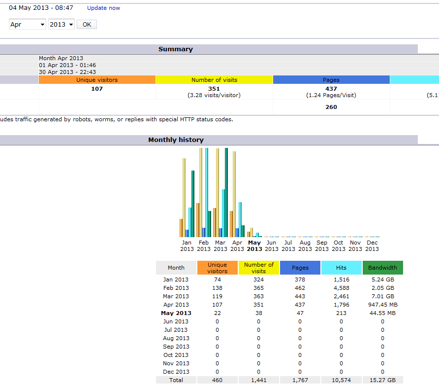The width and height of the screenshot is (439, 386).
Task: Click the Unique visitors table column header
Action: (x=217, y=268)
